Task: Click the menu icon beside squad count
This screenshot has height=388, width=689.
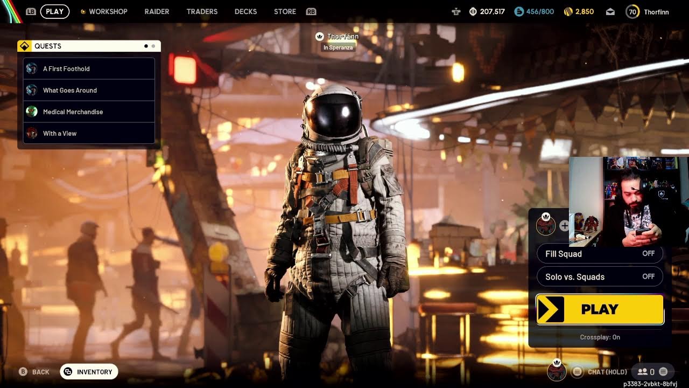Action: tap(663, 372)
